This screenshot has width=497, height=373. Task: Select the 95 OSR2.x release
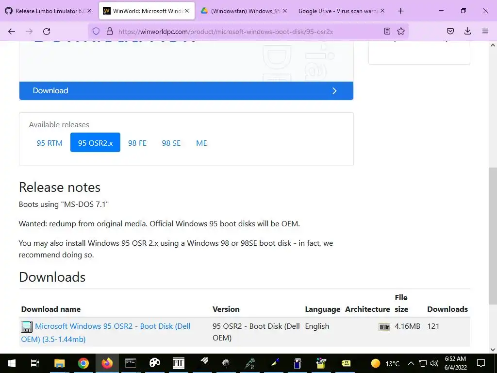pyautogui.click(x=96, y=142)
